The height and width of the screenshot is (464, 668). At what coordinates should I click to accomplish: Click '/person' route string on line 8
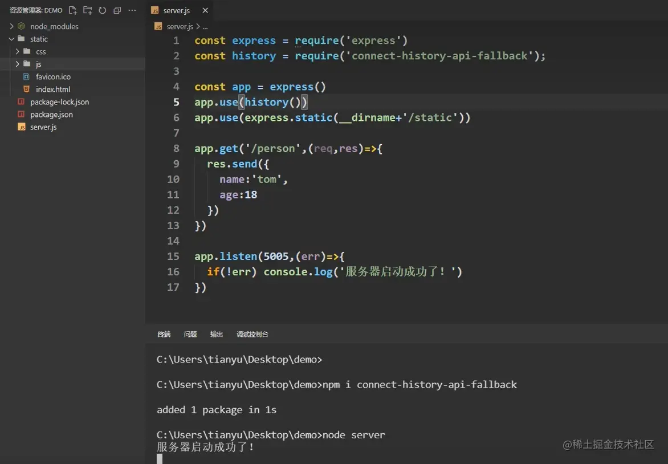pyautogui.click(x=273, y=149)
